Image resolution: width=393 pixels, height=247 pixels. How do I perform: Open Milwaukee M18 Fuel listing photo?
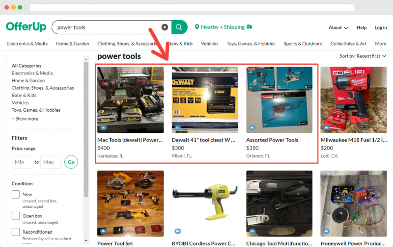click(x=354, y=100)
